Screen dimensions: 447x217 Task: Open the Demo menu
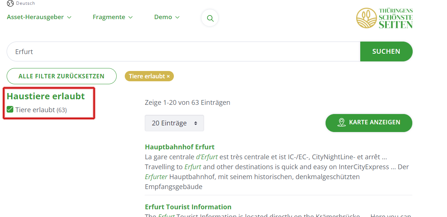[167, 17]
